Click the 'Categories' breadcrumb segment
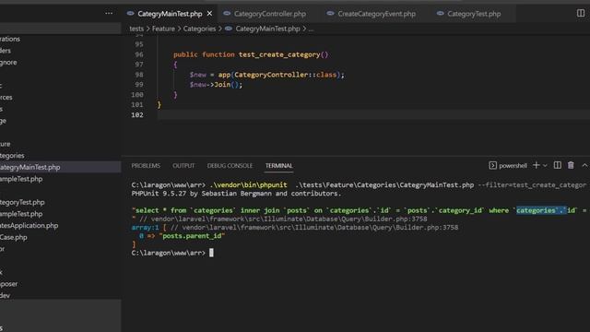 [199, 29]
